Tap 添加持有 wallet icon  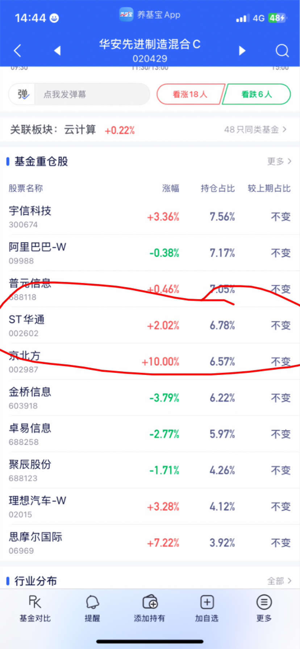pyautogui.click(x=150, y=602)
